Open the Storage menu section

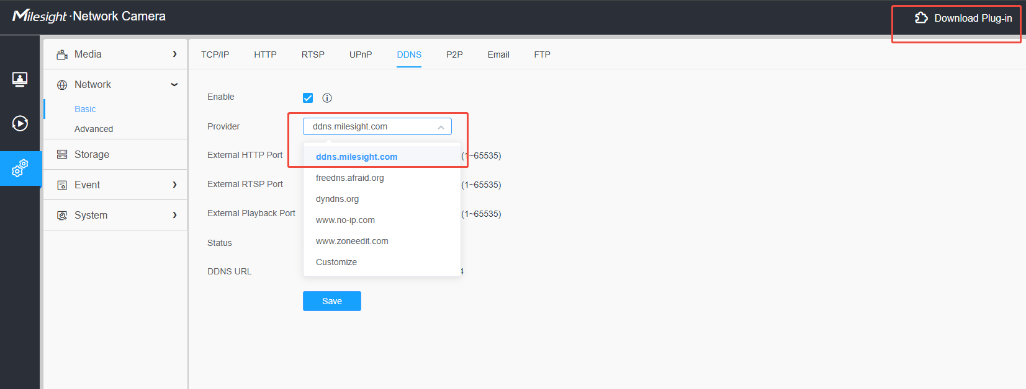coord(115,154)
